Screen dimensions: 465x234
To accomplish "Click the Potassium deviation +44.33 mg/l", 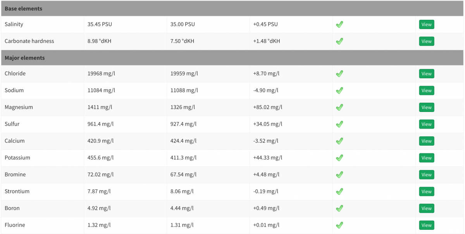I will click(x=268, y=158).
